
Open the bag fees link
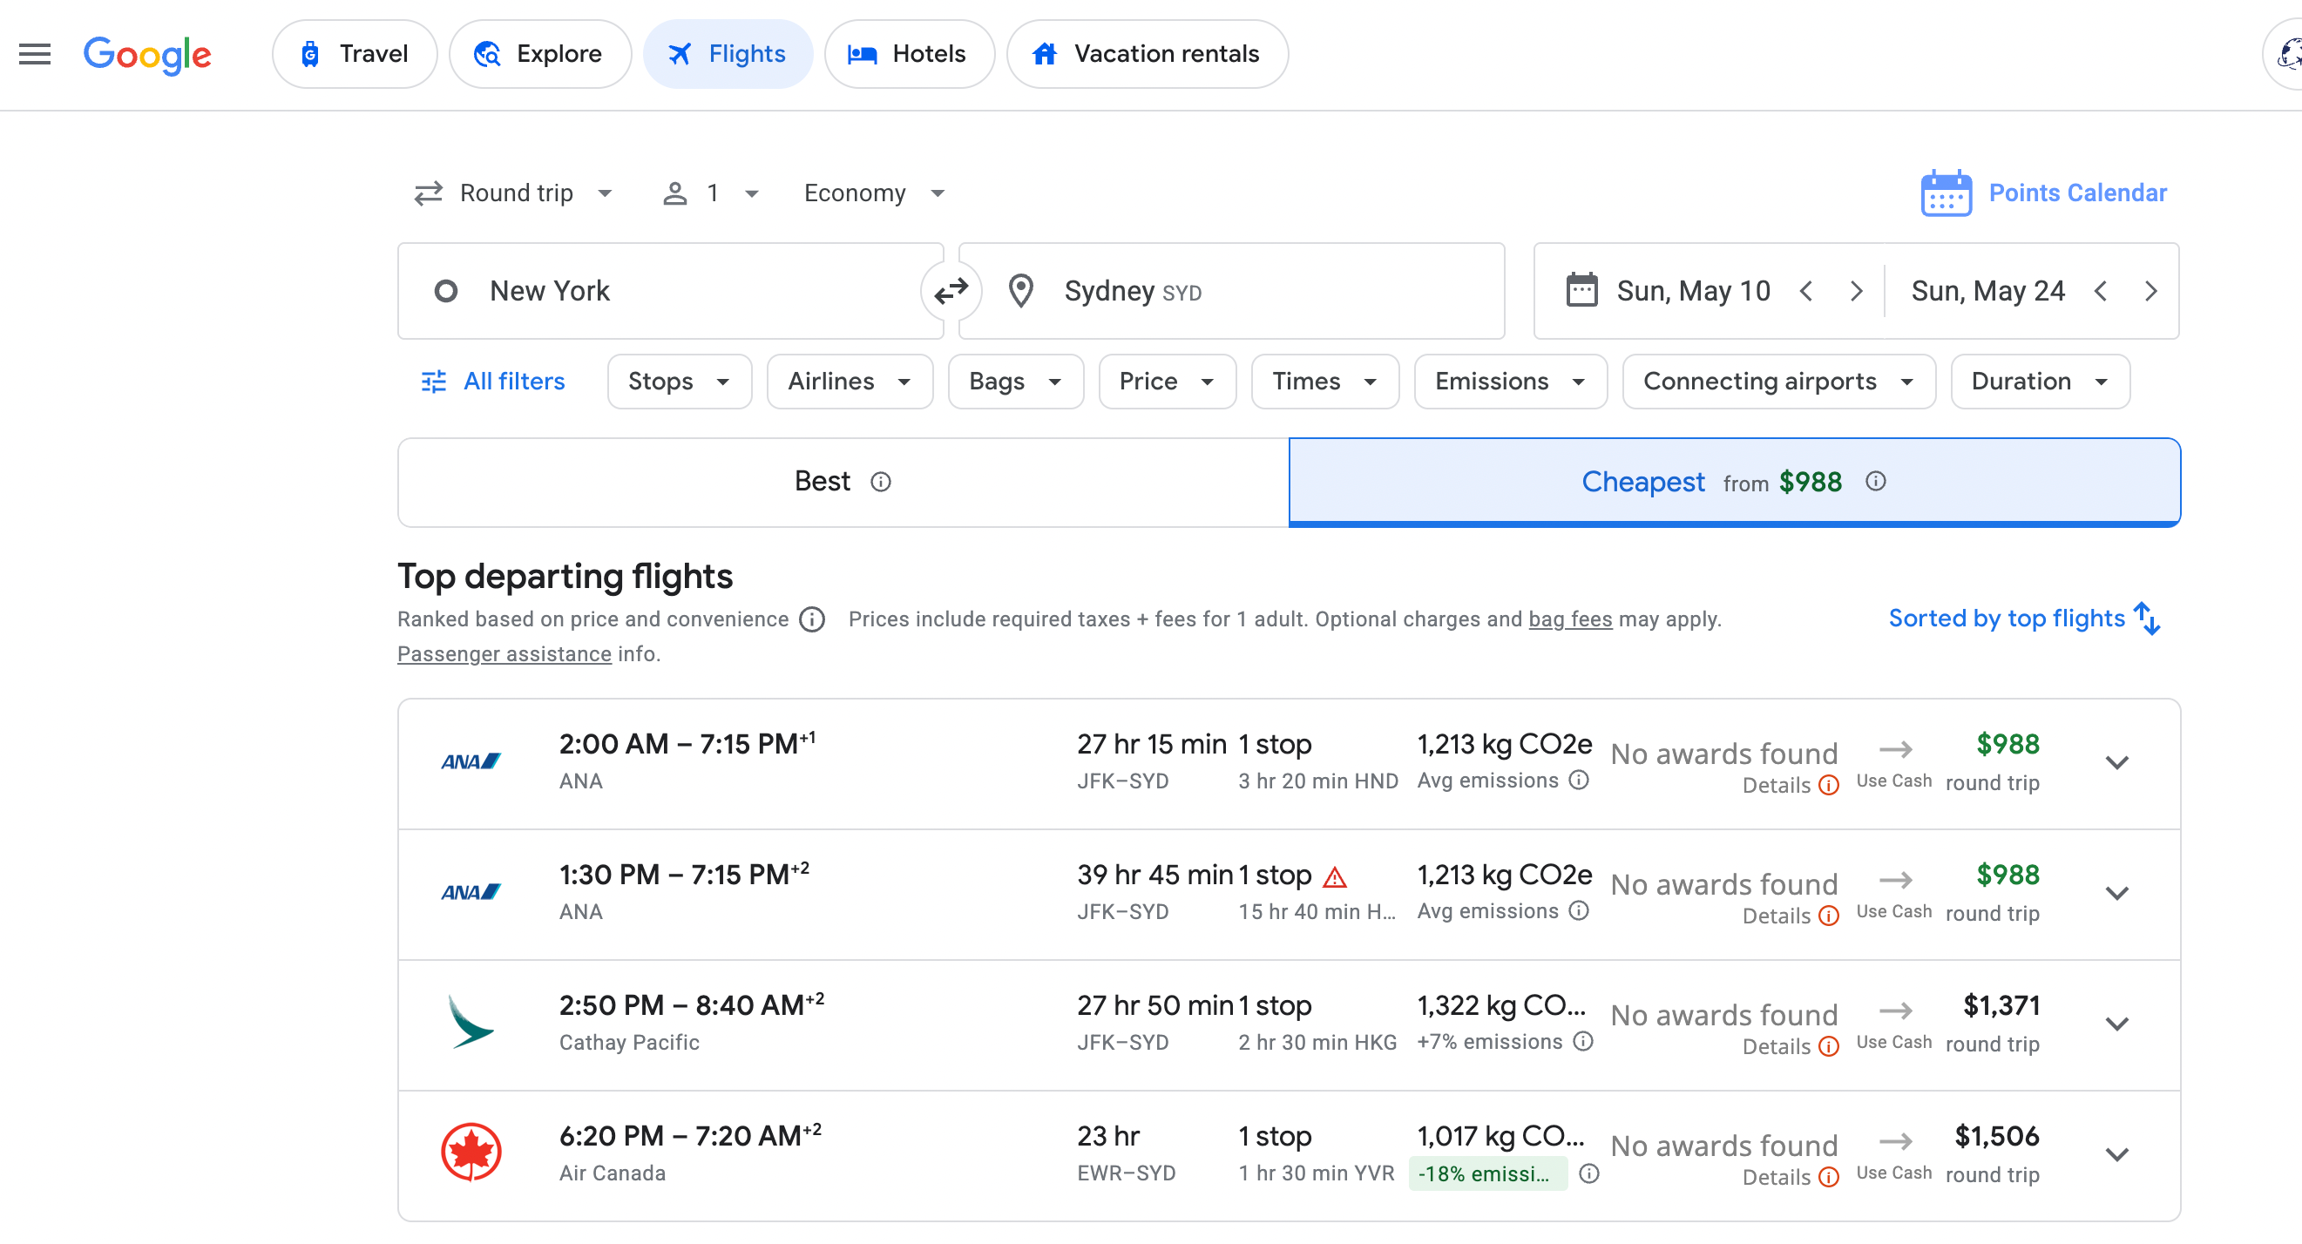pyautogui.click(x=1570, y=619)
